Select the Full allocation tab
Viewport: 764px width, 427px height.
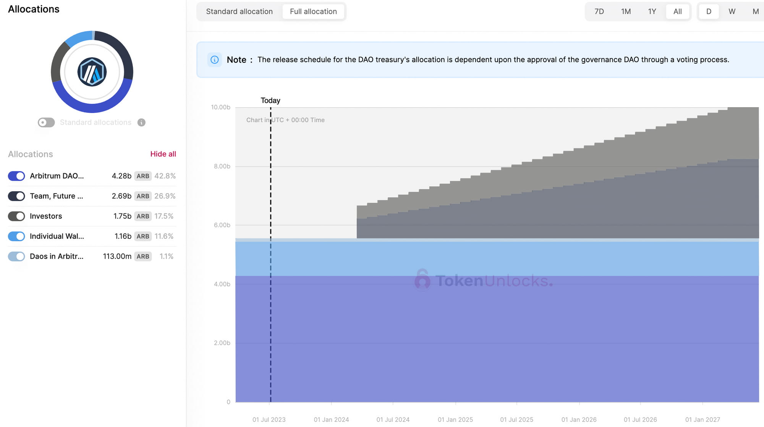pyautogui.click(x=313, y=11)
